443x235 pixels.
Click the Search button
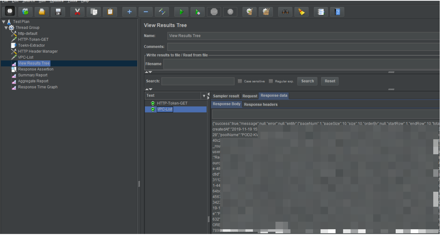click(x=307, y=81)
